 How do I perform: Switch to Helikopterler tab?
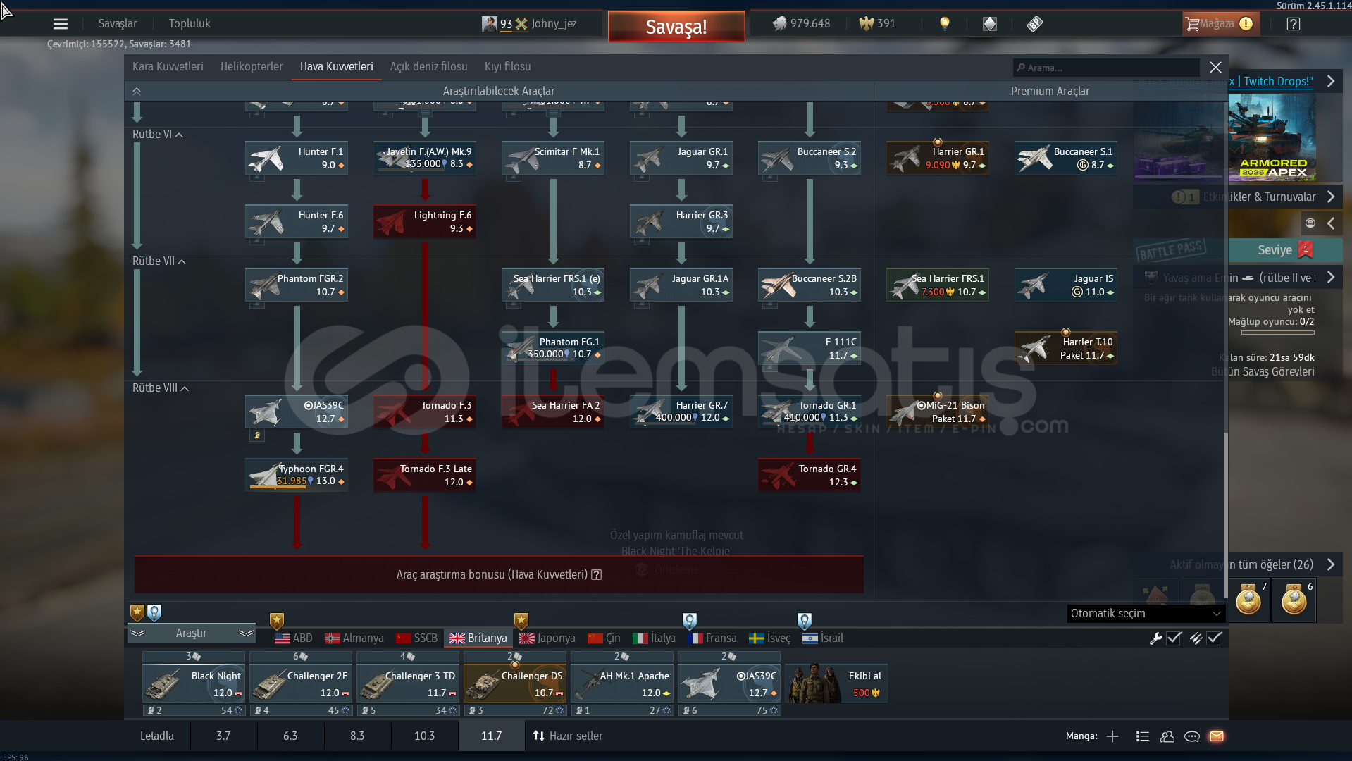pos(252,67)
